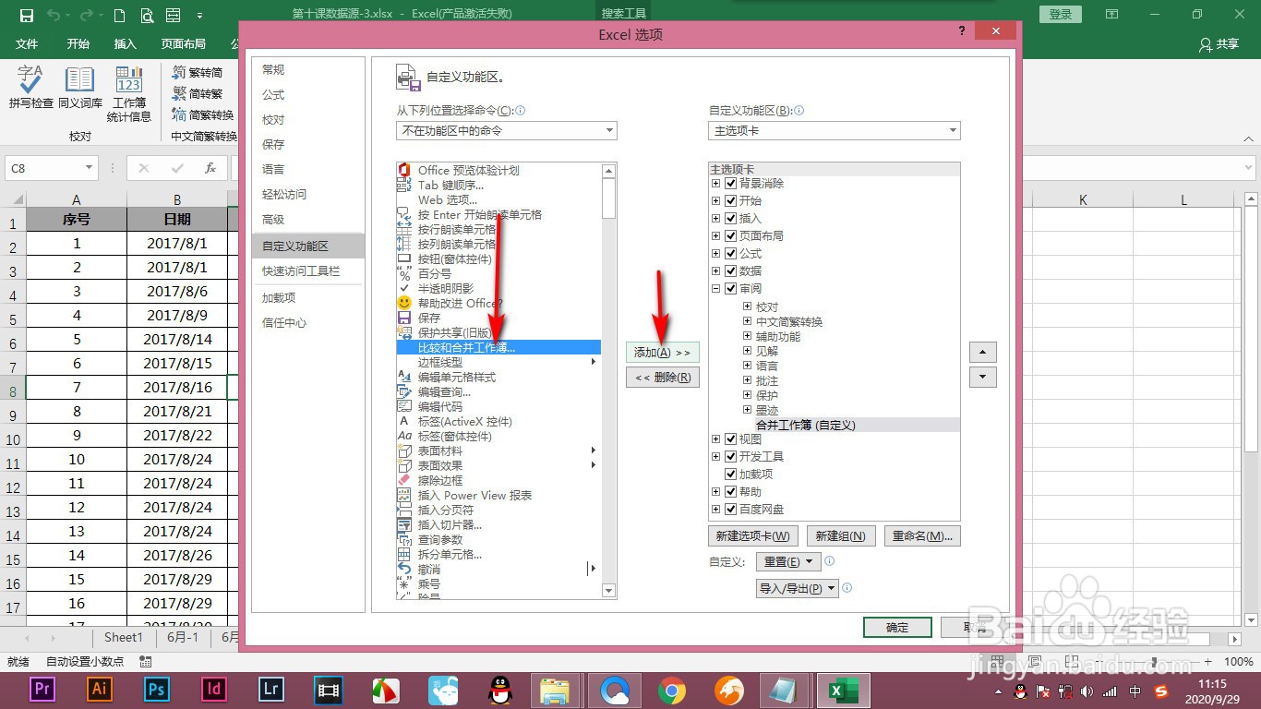Open the 文件 ribbon tab in Excel
Image resolution: width=1261 pixels, height=709 pixels.
pos(27,44)
